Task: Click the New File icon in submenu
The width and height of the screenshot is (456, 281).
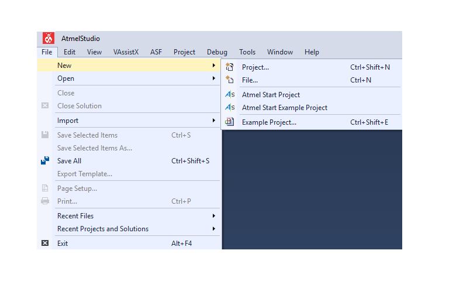Action: click(230, 80)
